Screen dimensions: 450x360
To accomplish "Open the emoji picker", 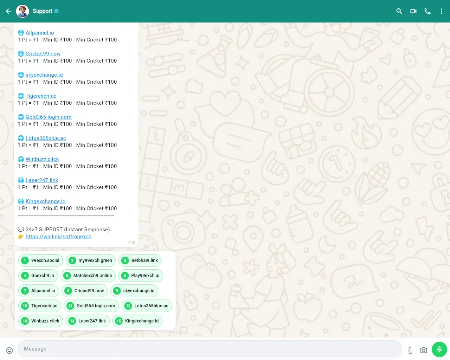I will [x=9, y=350].
